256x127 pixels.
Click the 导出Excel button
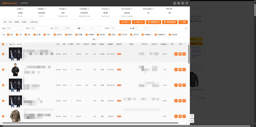click(139, 22)
